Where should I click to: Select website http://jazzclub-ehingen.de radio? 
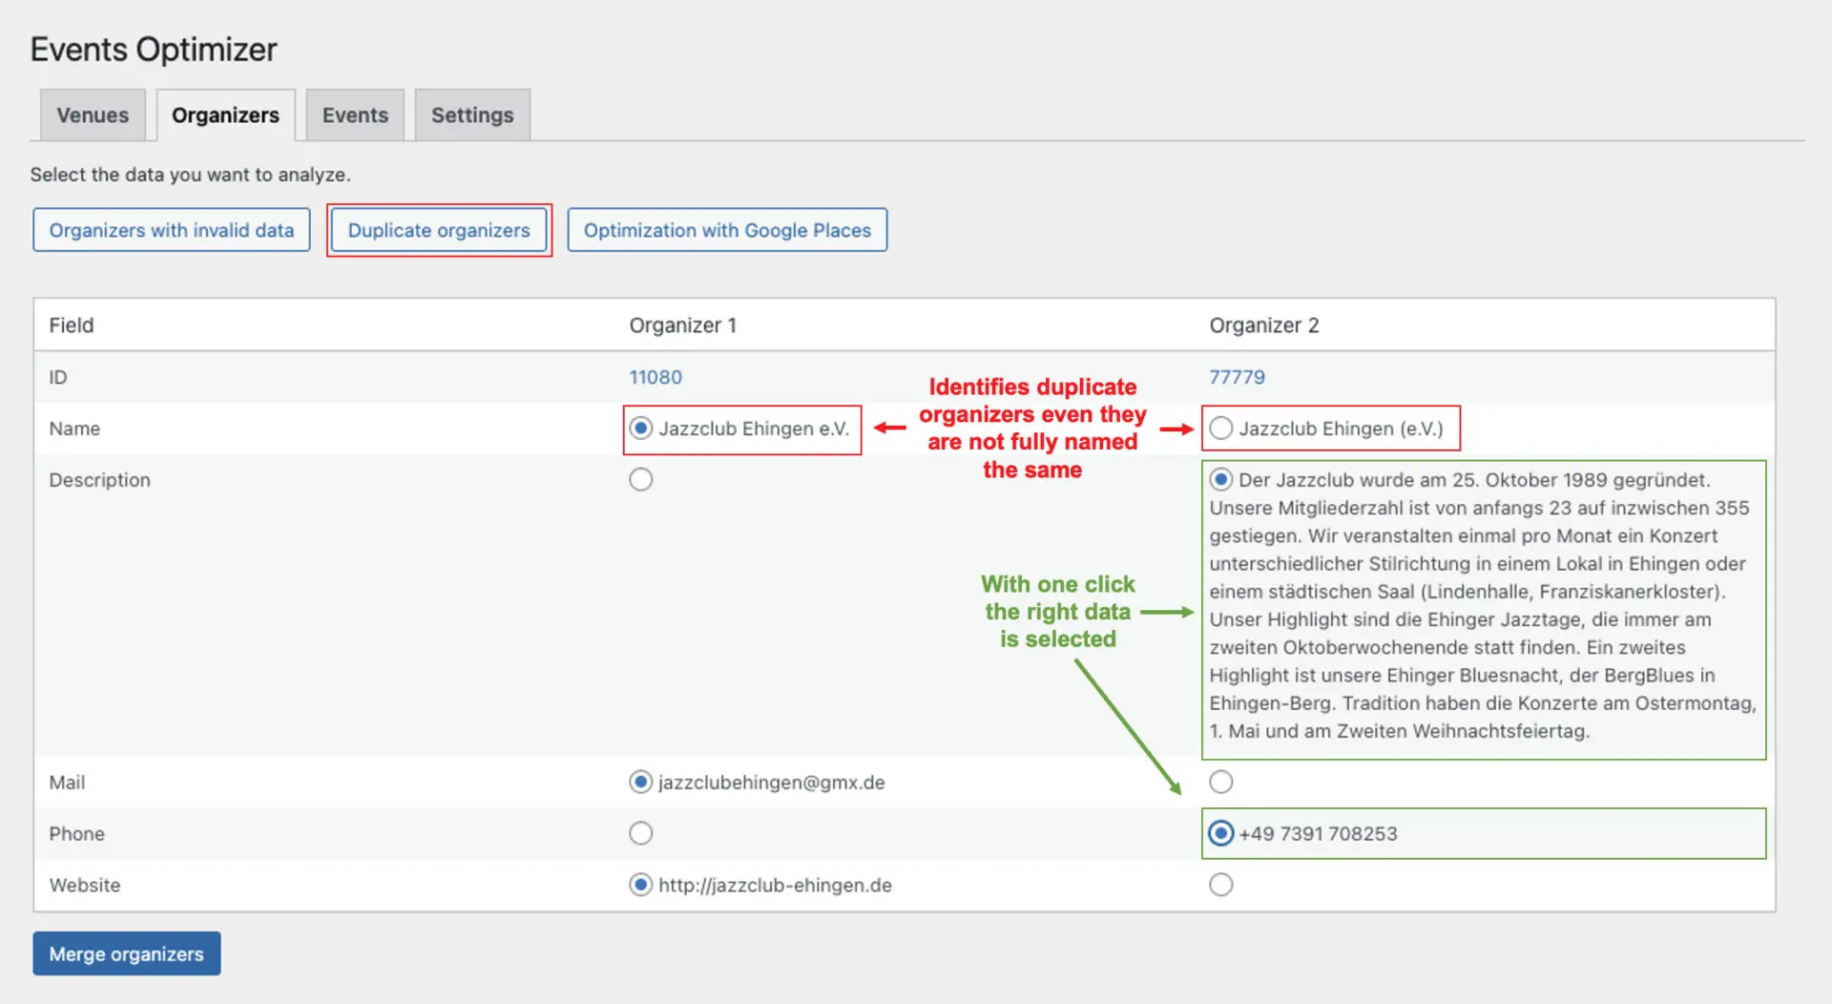pos(641,885)
